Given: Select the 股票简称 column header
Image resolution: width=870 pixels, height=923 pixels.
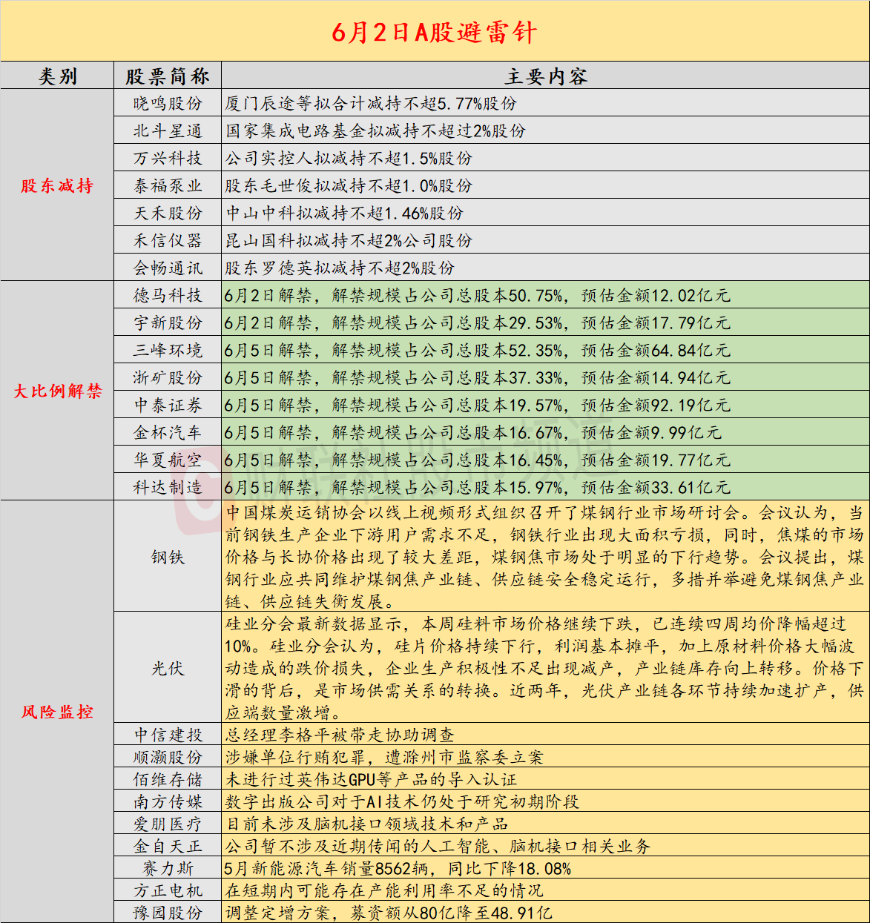Looking at the screenshot, I should [x=168, y=76].
